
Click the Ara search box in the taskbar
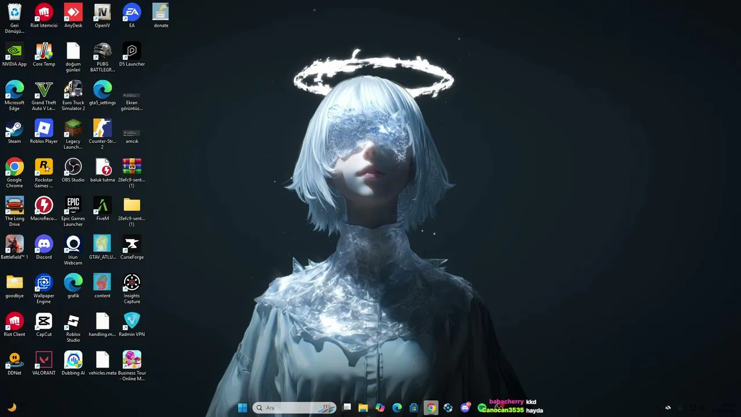pos(295,408)
